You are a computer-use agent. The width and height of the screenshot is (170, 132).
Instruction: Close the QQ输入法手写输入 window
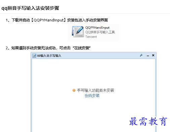tap(153, 55)
